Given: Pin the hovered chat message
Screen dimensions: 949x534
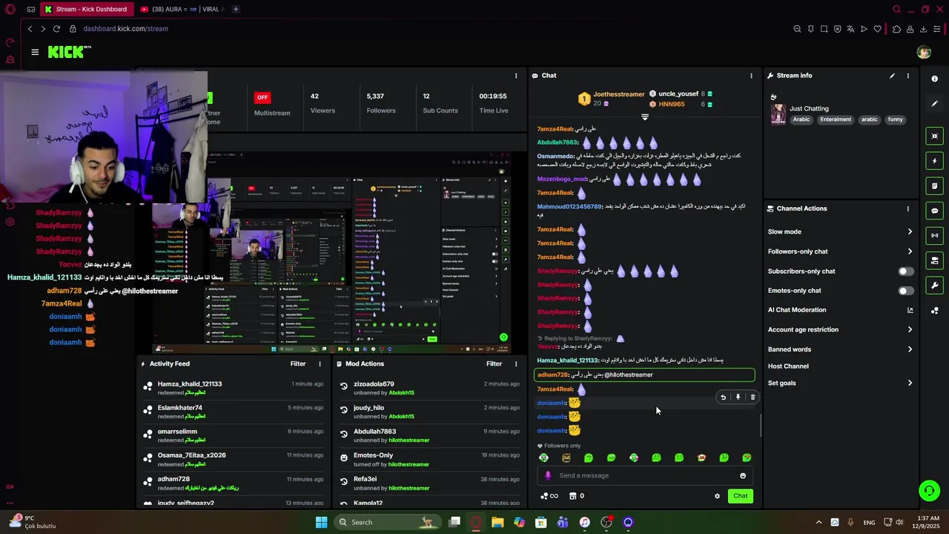Looking at the screenshot, I should pyautogui.click(x=738, y=398).
